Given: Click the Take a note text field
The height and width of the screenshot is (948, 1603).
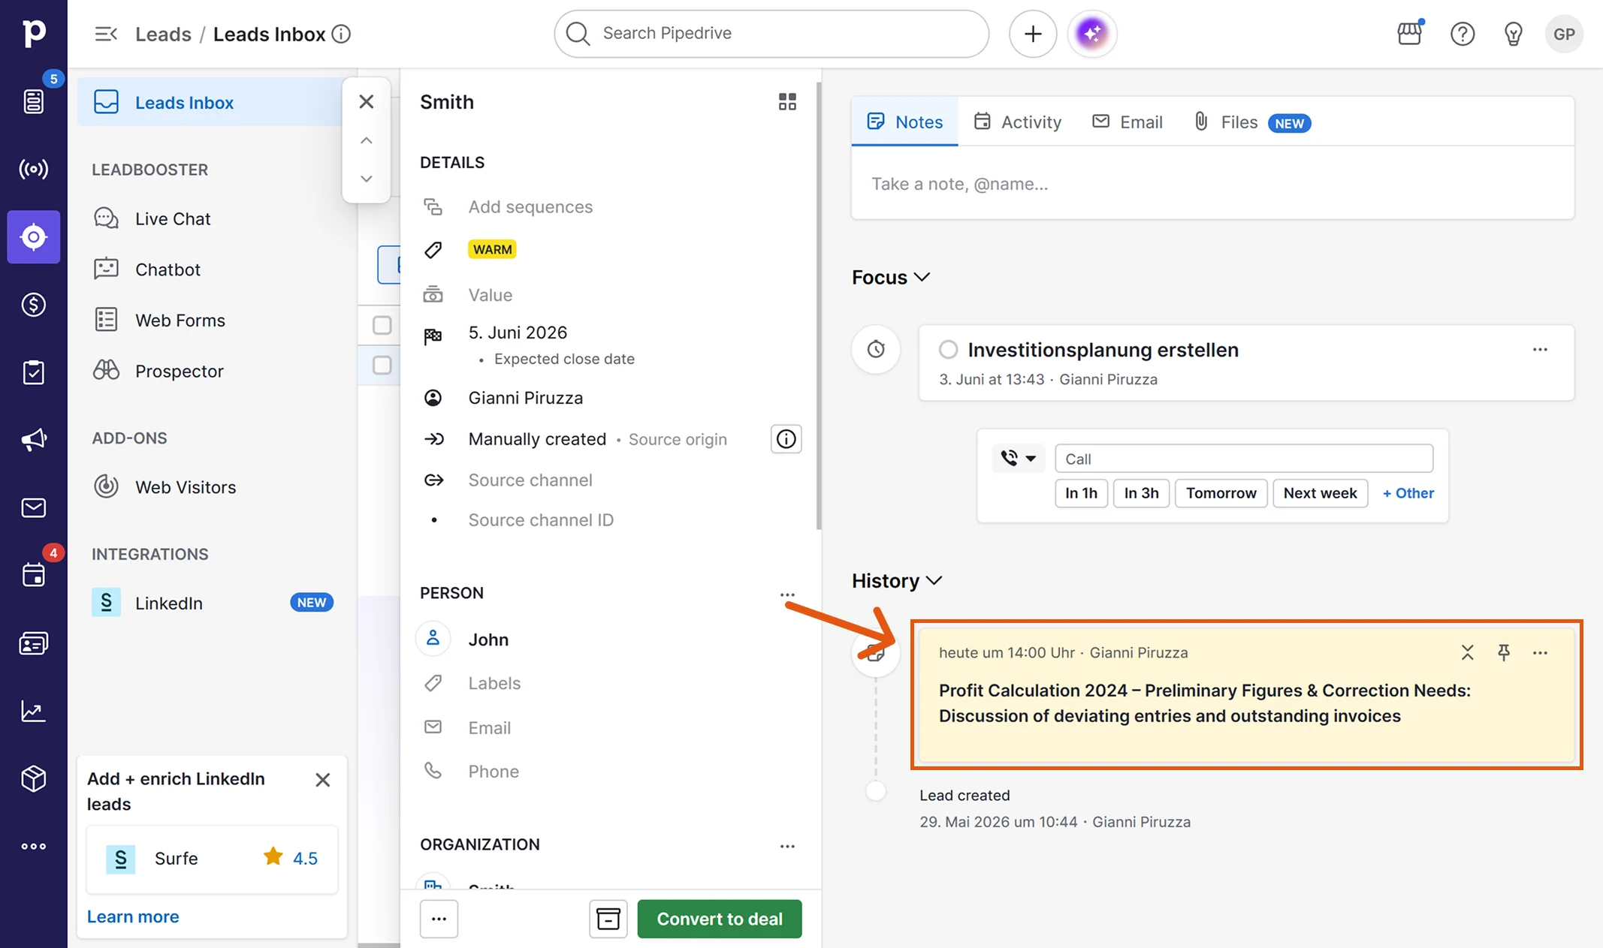Looking at the screenshot, I should [x=1212, y=184].
